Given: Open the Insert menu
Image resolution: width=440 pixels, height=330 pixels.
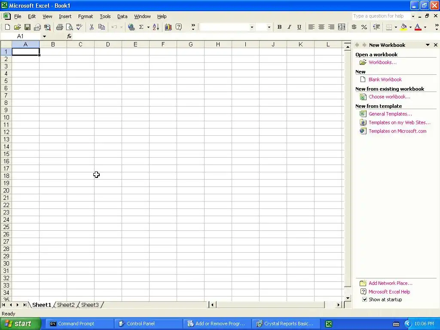Looking at the screenshot, I should click(65, 16).
